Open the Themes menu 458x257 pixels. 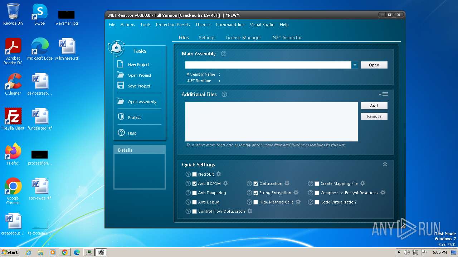click(203, 25)
